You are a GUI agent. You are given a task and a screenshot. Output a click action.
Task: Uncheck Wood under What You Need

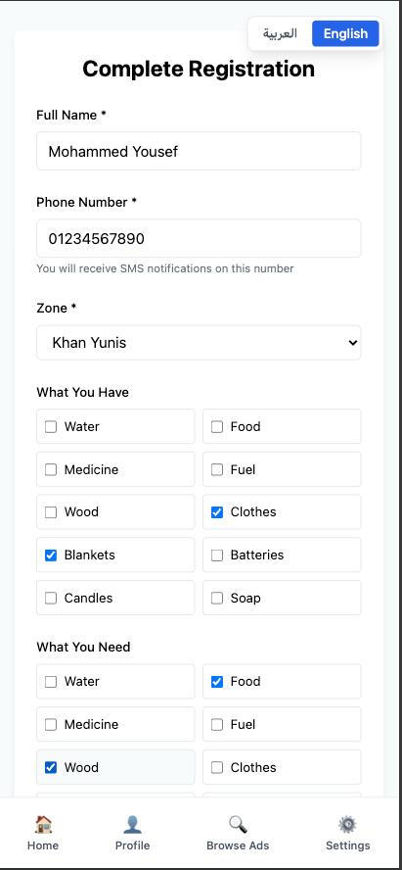click(51, 767)
